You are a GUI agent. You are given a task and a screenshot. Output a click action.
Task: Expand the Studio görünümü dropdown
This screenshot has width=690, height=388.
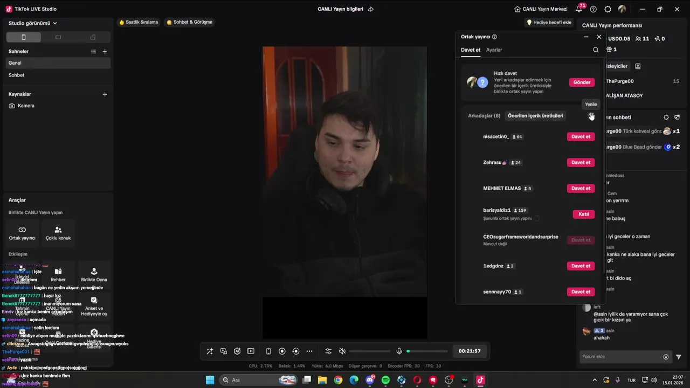pos(33,23)
